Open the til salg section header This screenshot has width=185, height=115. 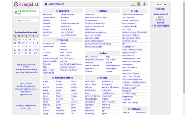point(102,78)
